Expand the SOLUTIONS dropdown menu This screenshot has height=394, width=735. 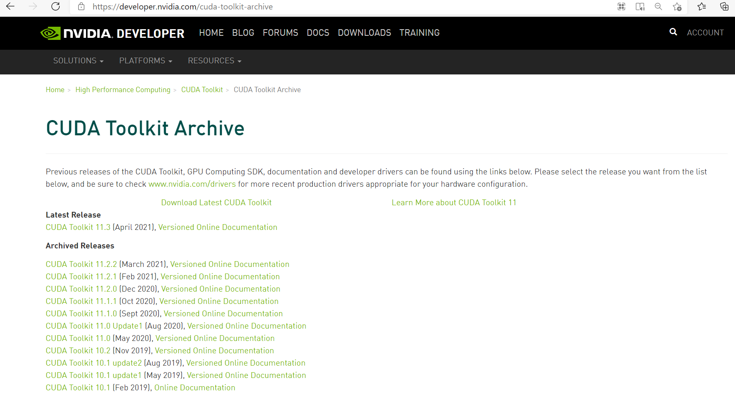78,61
